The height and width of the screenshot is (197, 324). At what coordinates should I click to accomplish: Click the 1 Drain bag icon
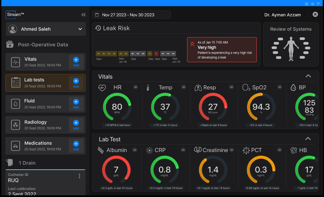pos(9,163)
